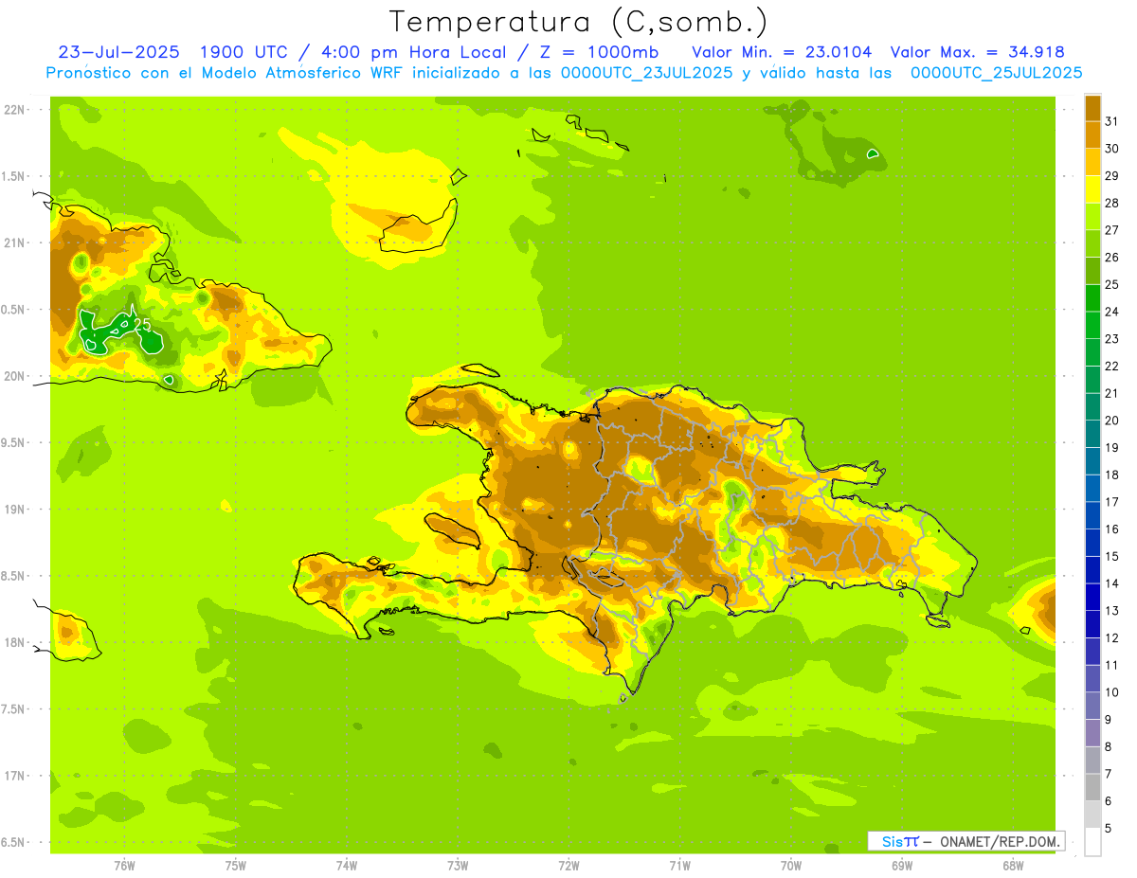Click the "Valor Min. = 23.0104" value

pyautogui.click(x=782, y=52)
